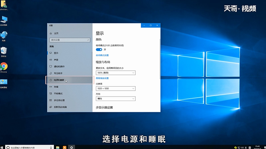This screenshot has width=266, height=149.
Task: Return to Settings 主页 home
Action: 70,33
